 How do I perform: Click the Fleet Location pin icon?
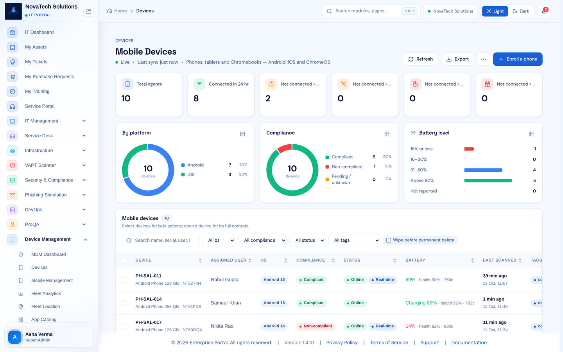(21, 307)
